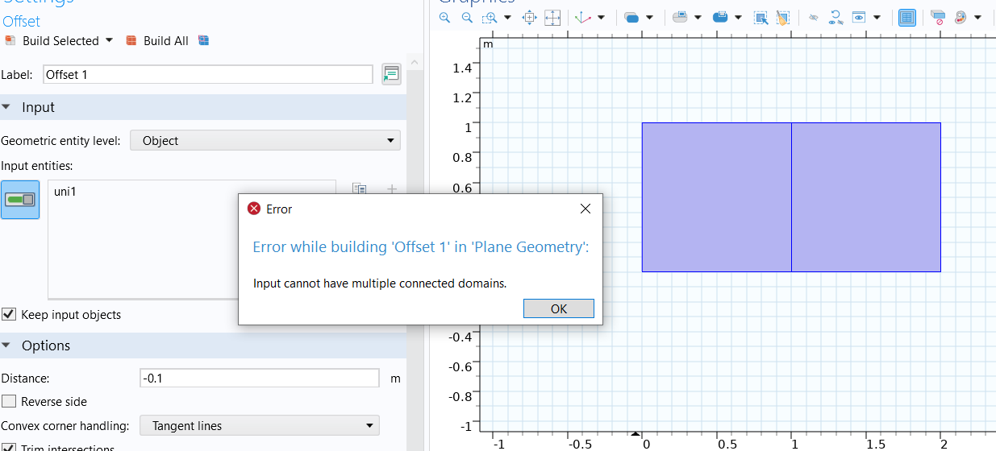Collapse the Options section
The image size is (996, 451).
point(6,345)
